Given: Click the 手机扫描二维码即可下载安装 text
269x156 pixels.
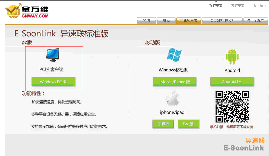Looking at the screenshot, I should point(232,127).
